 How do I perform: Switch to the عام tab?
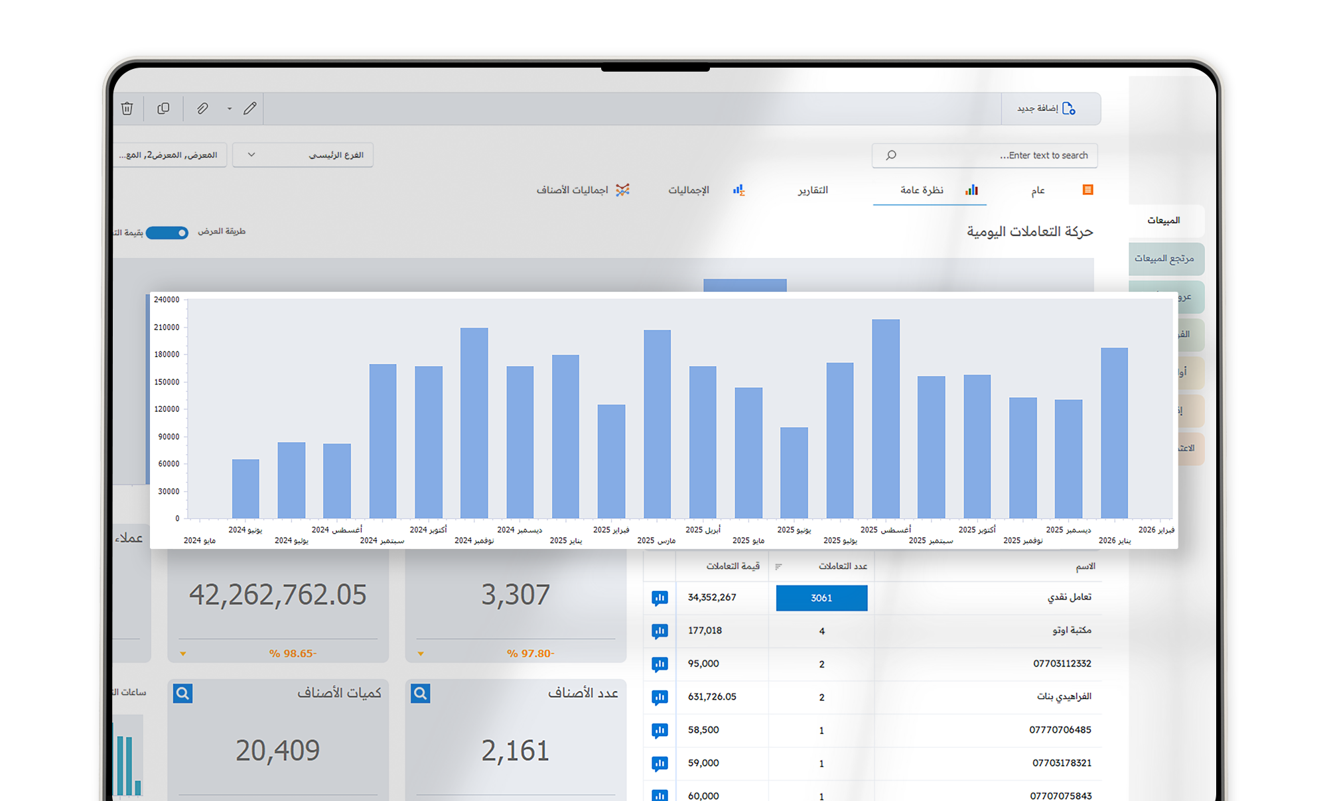1038,190
